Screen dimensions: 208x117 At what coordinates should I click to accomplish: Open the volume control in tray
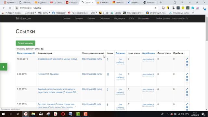click(x=183, y=114)
